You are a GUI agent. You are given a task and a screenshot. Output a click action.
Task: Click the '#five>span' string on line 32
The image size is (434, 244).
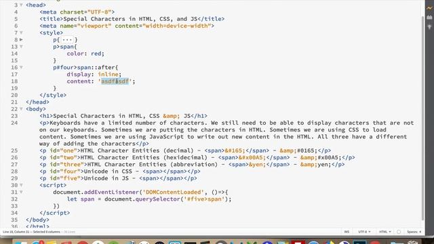click(204, 199)
